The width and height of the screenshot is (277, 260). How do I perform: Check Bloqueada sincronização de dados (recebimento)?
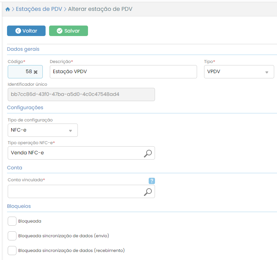(12, 250)
